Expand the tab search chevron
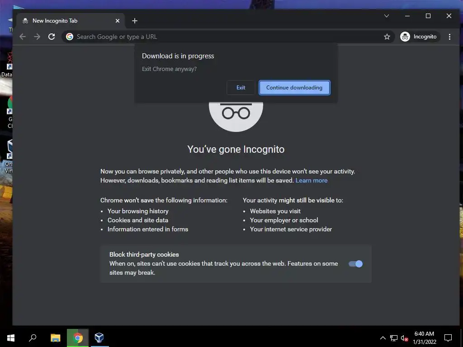Viewport: 463px width, 347px height. click(x=387, y=16)
